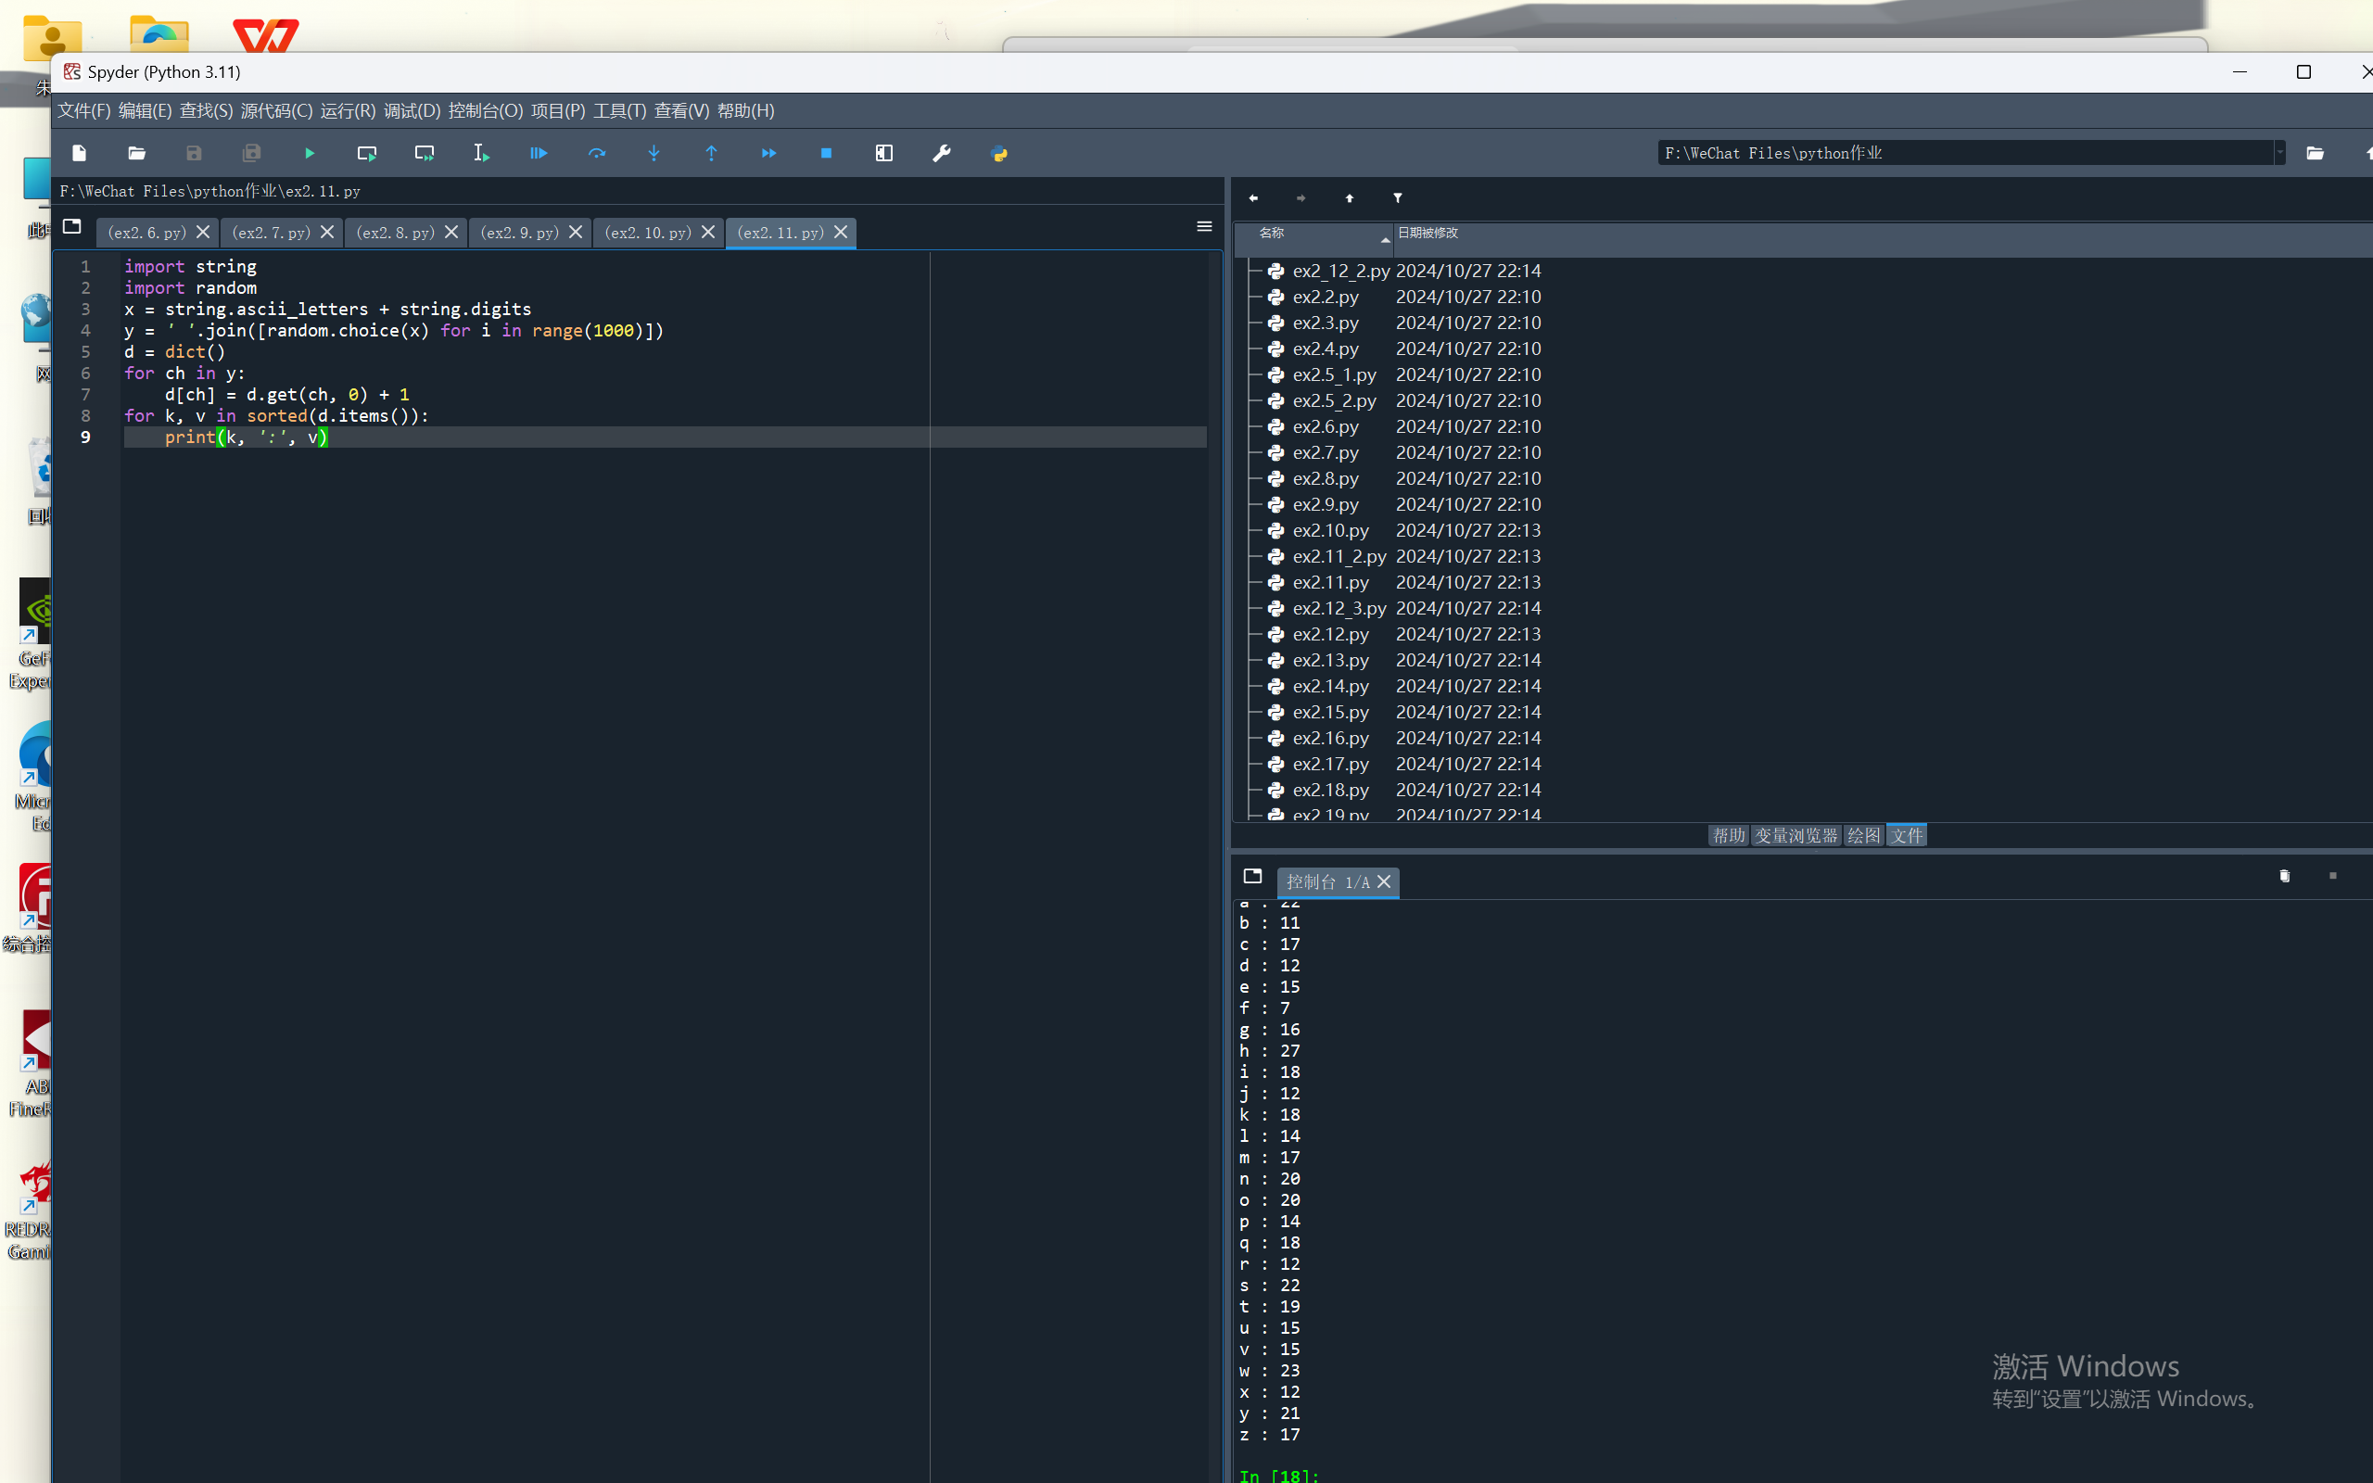Switch to the 变量浏览器 pane tab
2373x1483 pixels.
pos(1795,836)
